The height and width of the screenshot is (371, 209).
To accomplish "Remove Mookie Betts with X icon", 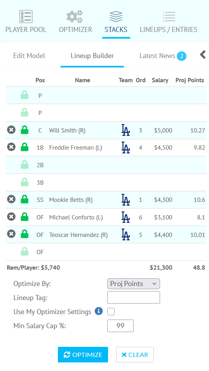I will click(11, 199).
